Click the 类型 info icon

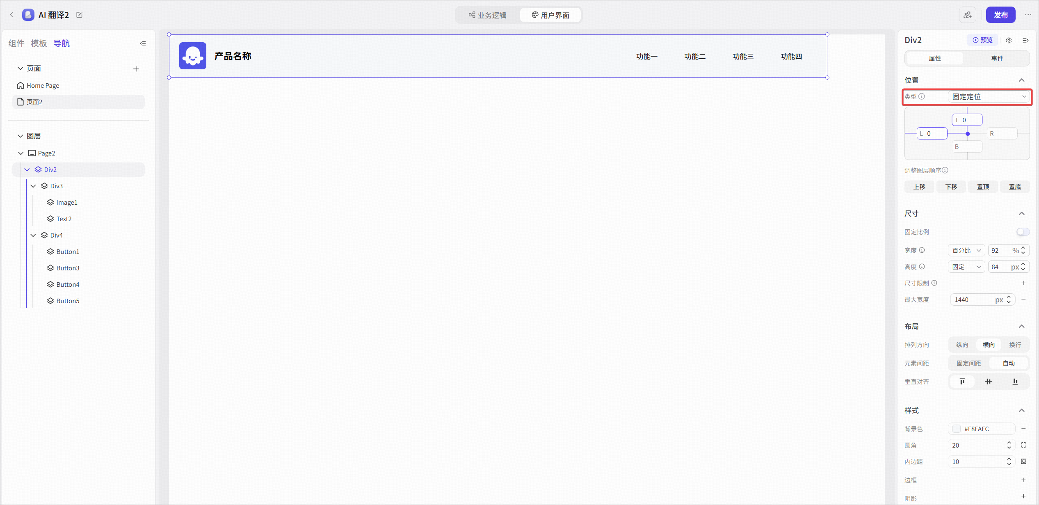[x=922, y=96]
